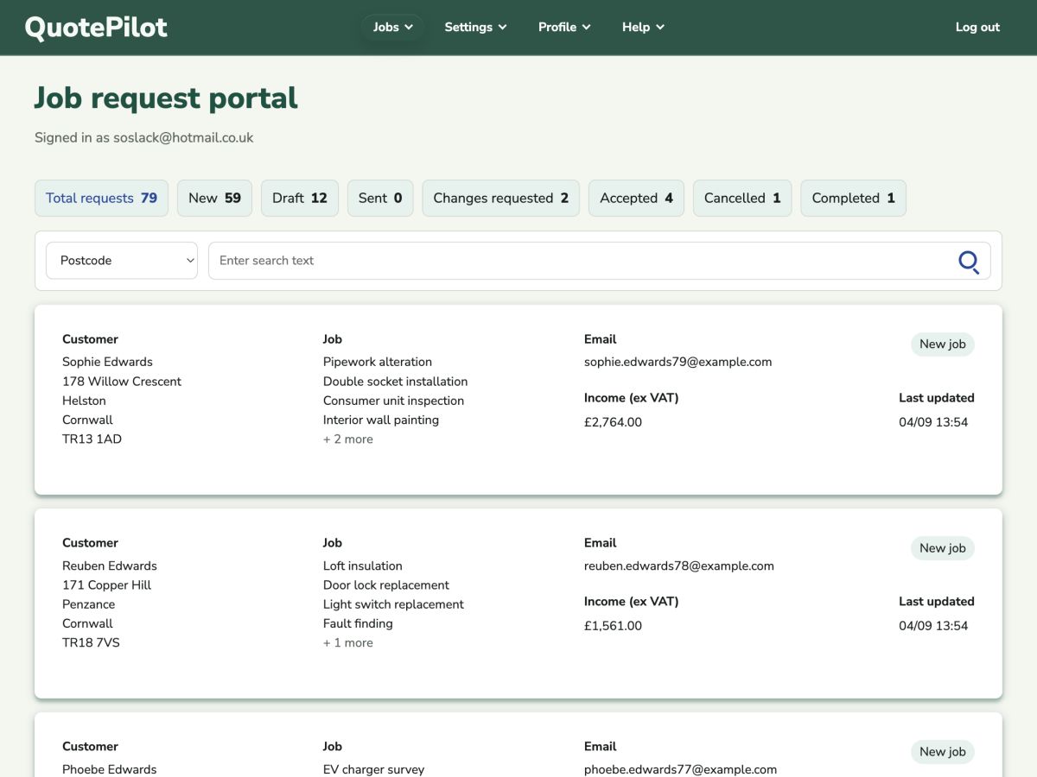Click the Job request portal heading
The height and width of the screenshot is (777, 1037).
[x=166, y=98]
